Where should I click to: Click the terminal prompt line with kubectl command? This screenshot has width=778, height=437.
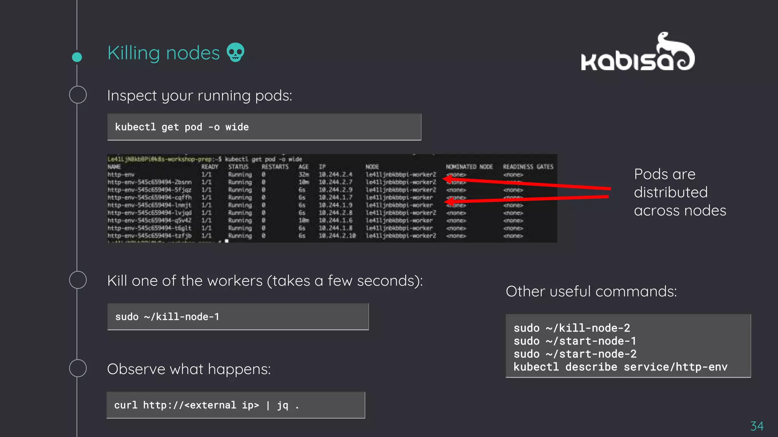tap(205, 159)
